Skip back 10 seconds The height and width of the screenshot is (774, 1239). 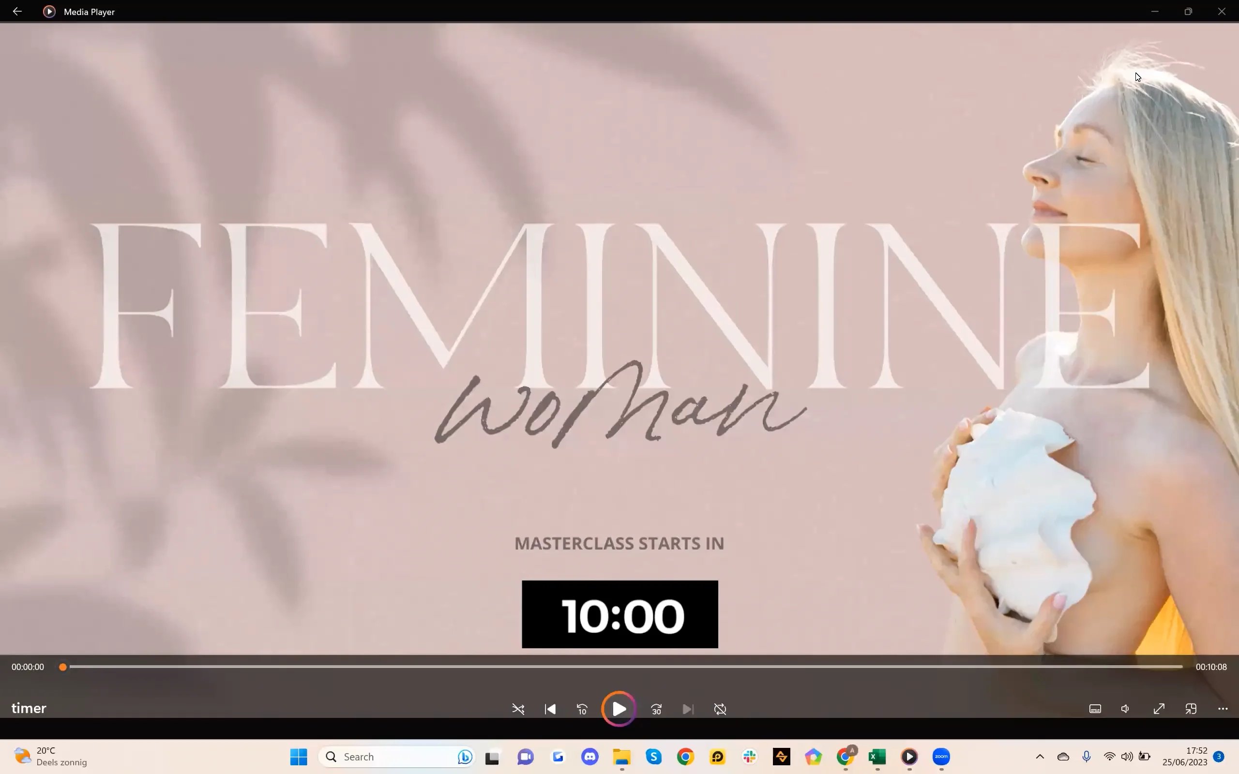pos(582,709)
